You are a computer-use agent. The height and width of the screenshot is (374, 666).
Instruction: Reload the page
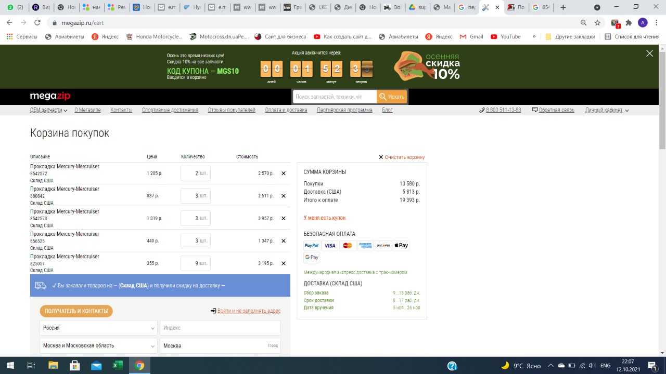click(37, 23)
